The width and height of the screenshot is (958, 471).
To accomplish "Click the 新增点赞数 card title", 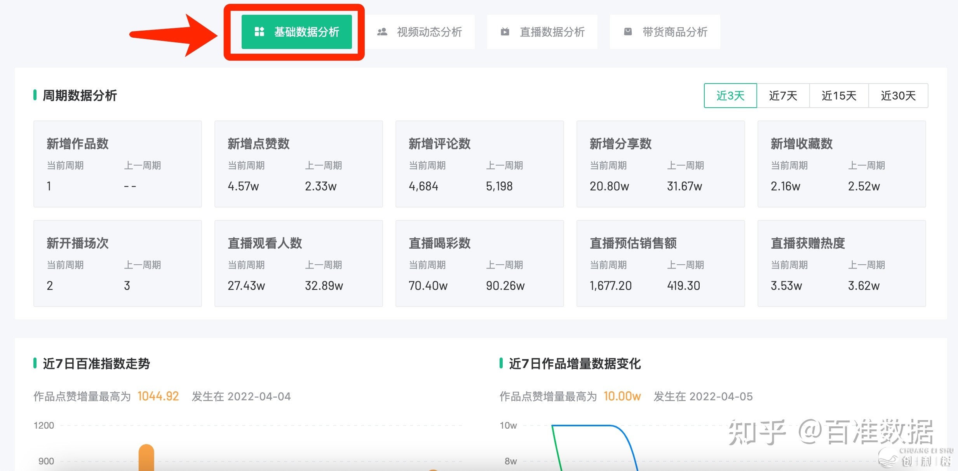I will 259,144.
